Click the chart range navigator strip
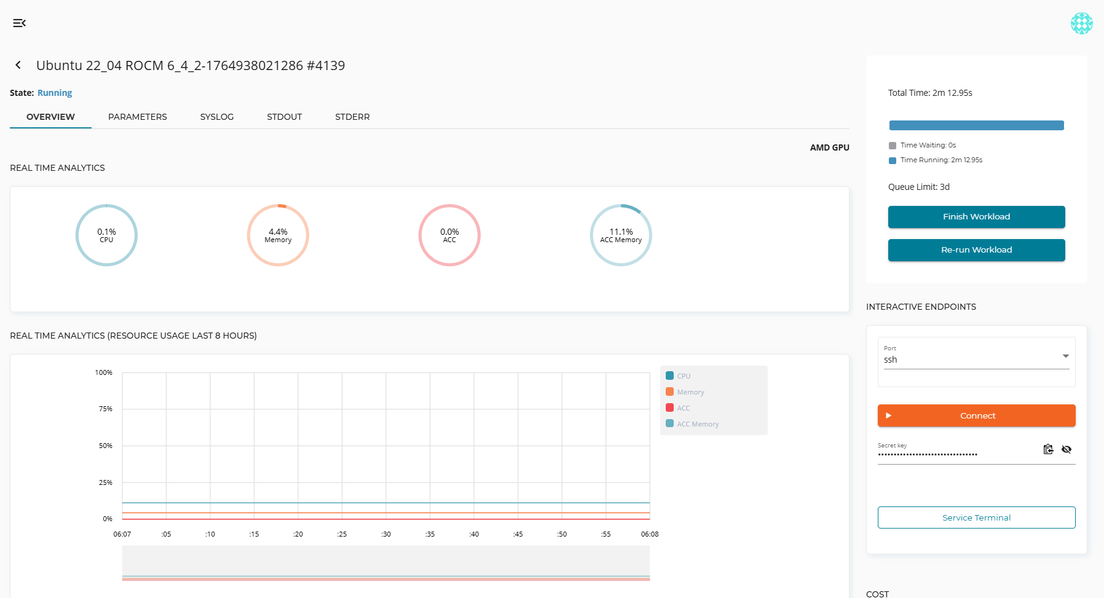Image resolution: width=1104 pixels, height=598 pixels. 385,563
